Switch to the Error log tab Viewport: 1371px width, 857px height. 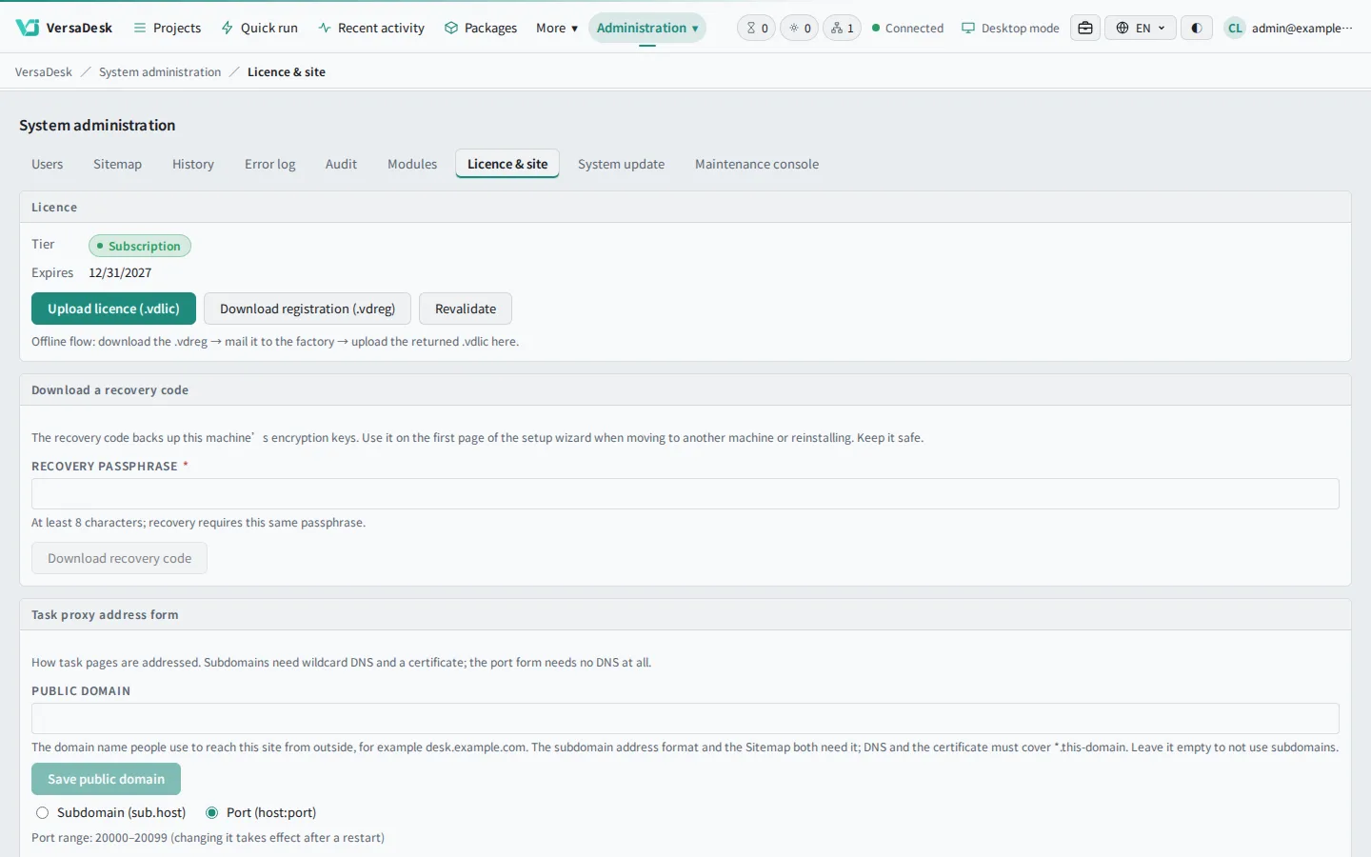(270, 164)
